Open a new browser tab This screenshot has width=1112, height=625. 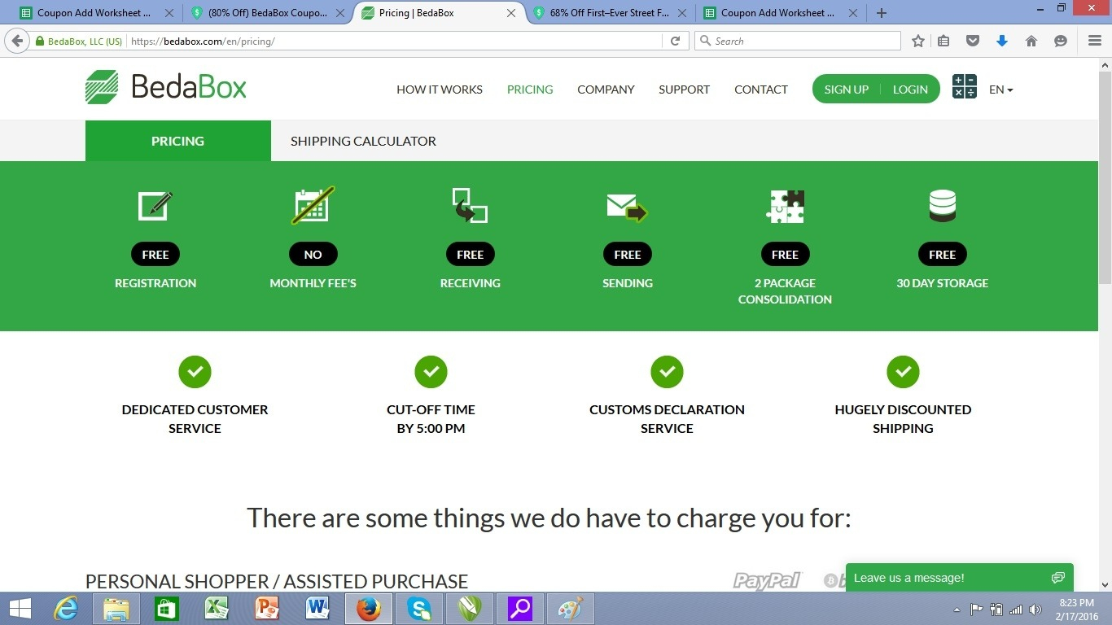[x=882, y=13]
